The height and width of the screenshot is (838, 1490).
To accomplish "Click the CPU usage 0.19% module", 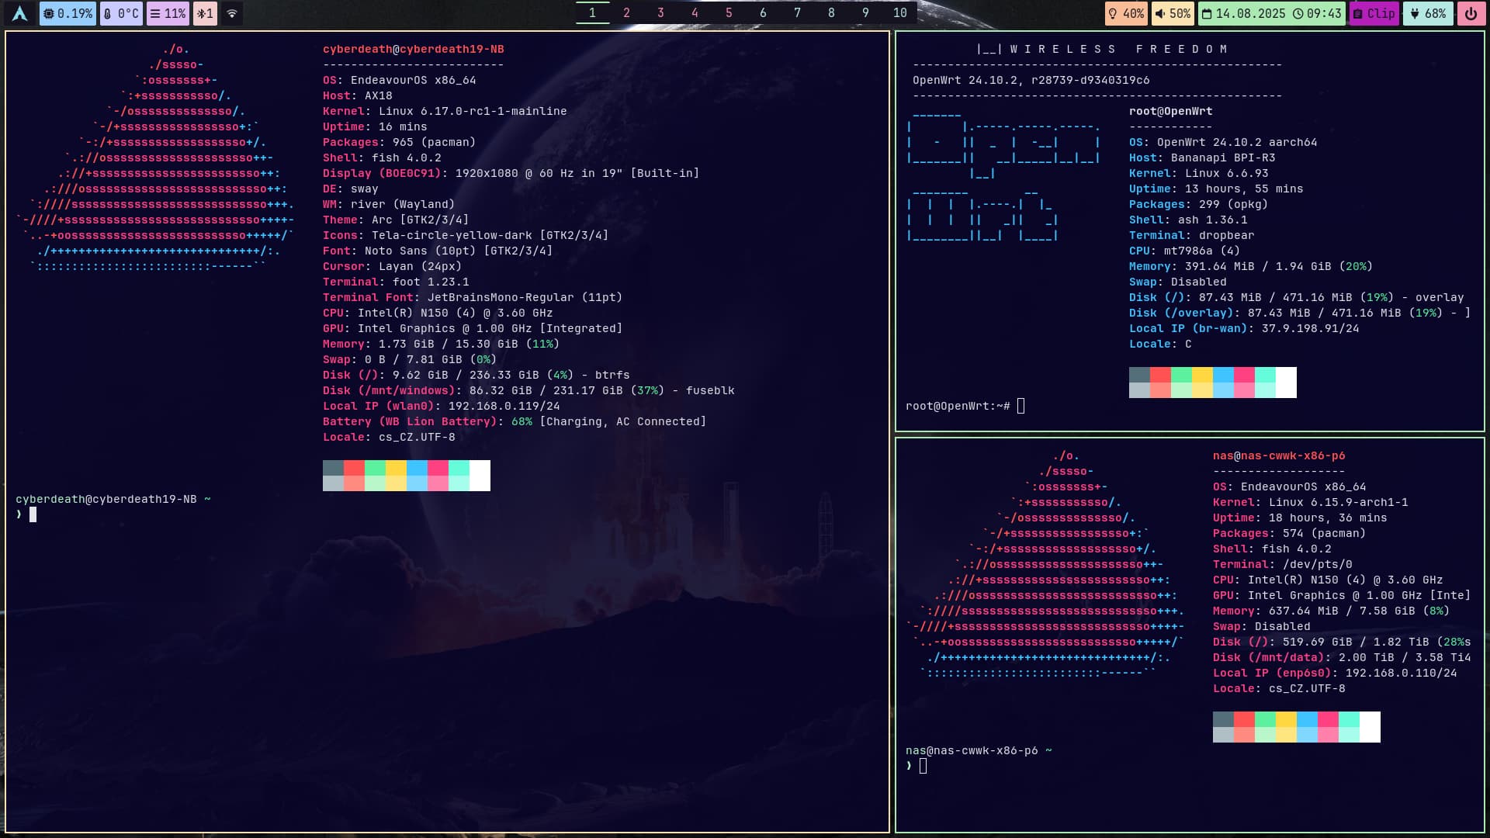I will click(x=68, y=13).
